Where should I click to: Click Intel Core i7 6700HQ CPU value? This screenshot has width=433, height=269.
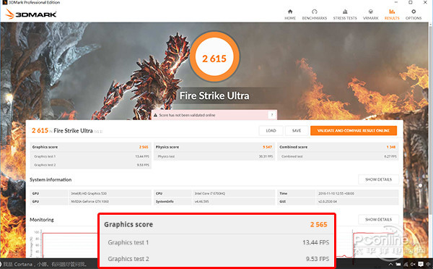[210, 194]
